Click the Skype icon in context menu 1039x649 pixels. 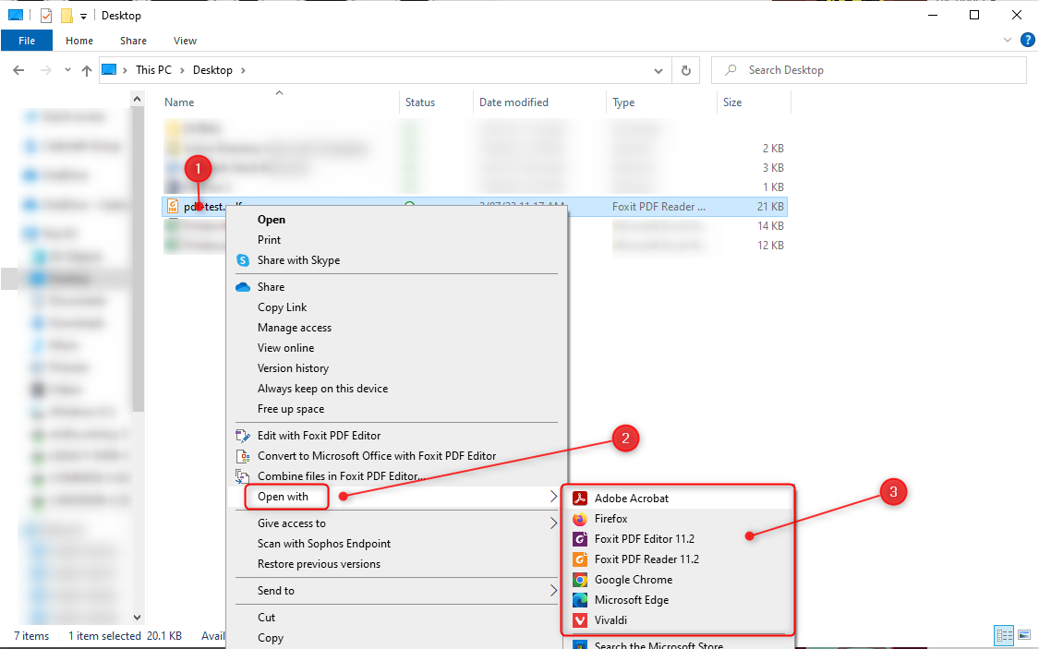click(243, 260)
